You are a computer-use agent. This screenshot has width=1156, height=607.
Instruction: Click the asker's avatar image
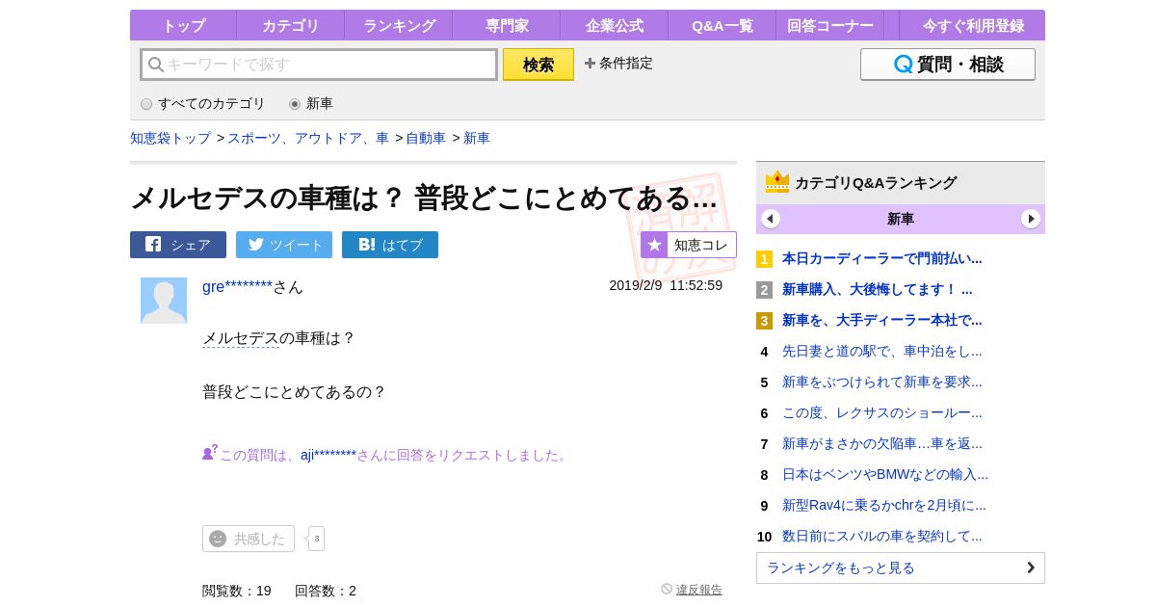point(164,301)
